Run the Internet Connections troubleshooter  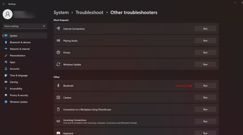coord(205,29)
